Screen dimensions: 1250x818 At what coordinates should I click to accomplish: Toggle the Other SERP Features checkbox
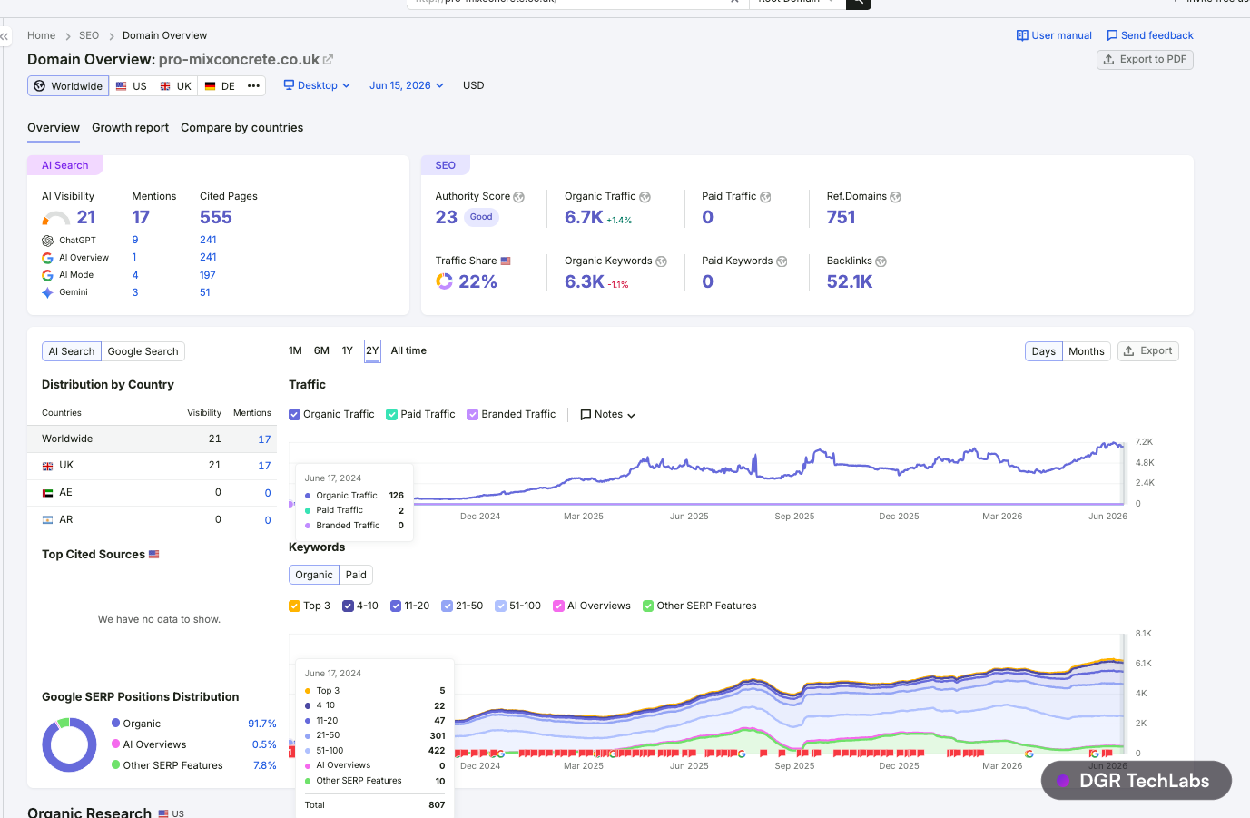(x=648, y=606)
